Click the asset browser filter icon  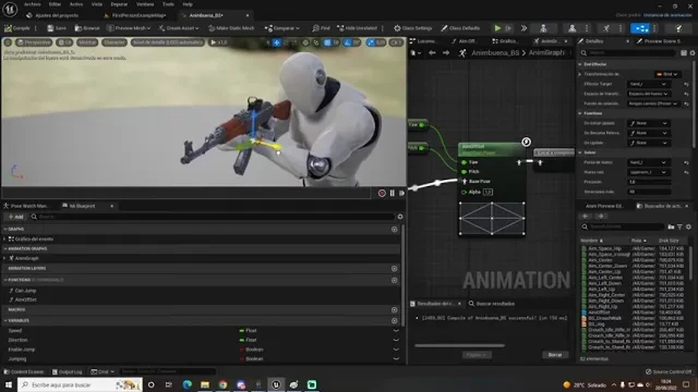point(680,226)
